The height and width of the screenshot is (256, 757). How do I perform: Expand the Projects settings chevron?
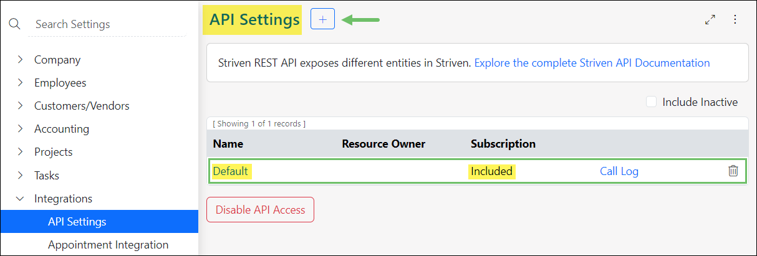click(x=21, y=152)
